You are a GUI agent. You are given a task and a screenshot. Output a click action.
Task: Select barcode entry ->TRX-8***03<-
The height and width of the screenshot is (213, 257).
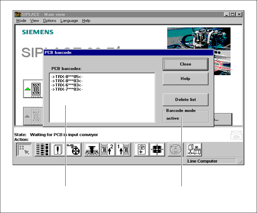point(67,81)
